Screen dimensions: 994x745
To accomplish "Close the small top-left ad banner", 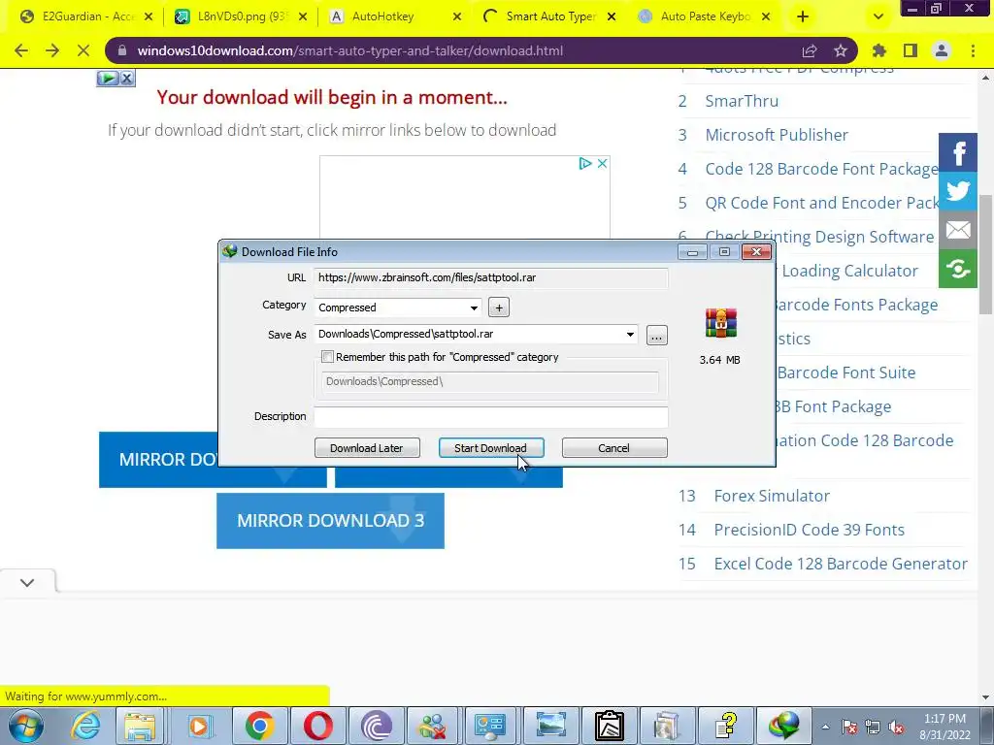I will [x=127, y=78].
